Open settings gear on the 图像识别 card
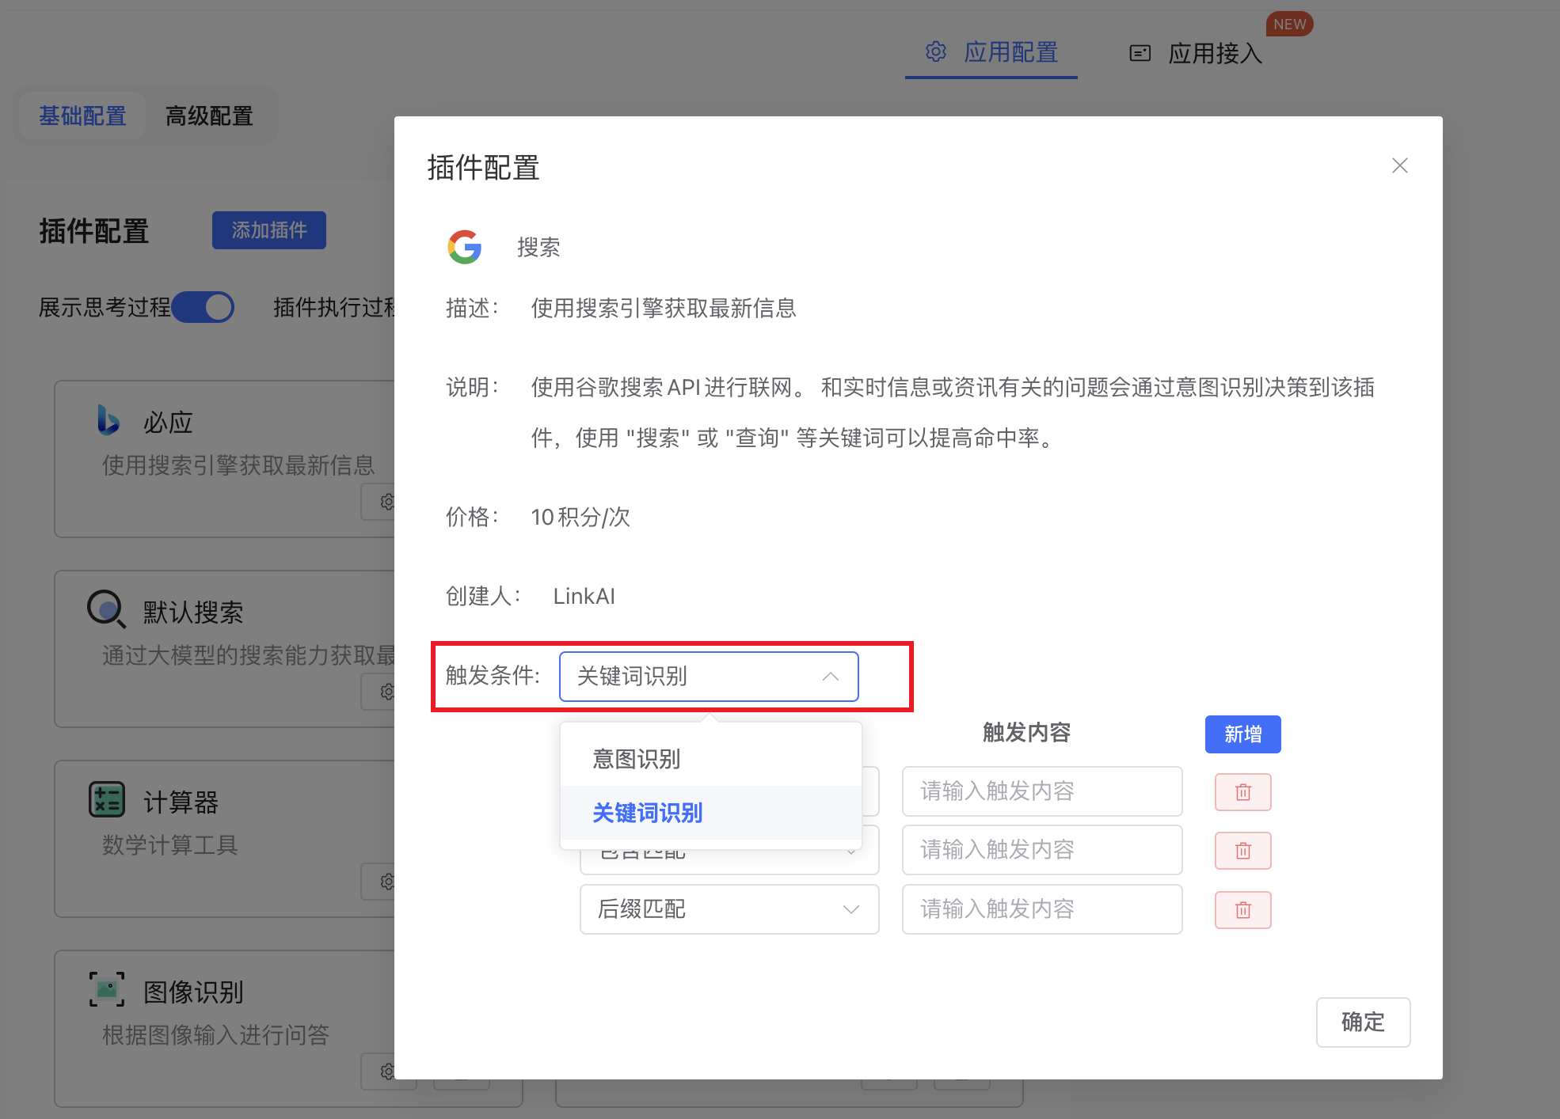 (x=386, y=1072)
